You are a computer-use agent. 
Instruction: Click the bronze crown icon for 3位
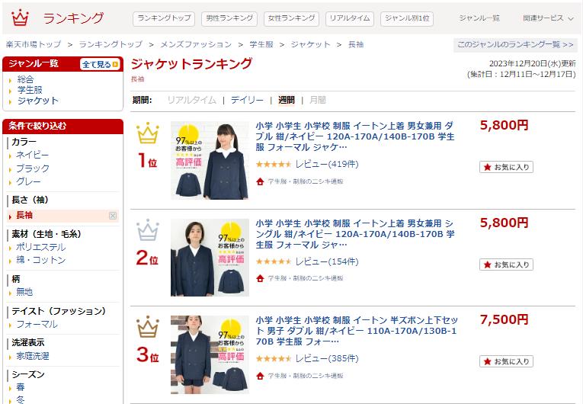coord(148,326)
